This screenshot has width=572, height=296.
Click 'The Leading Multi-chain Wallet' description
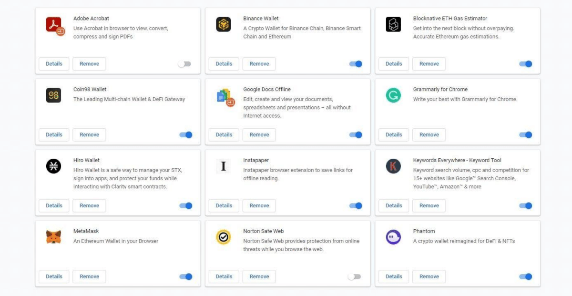pyautogui.click(x=129, y=99)
